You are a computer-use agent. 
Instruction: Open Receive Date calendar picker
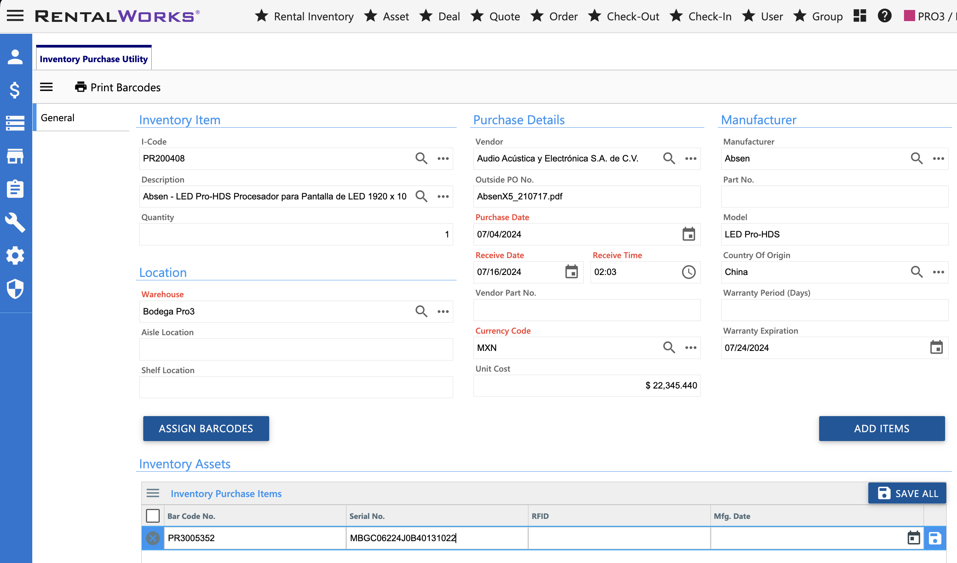point(571,272)
